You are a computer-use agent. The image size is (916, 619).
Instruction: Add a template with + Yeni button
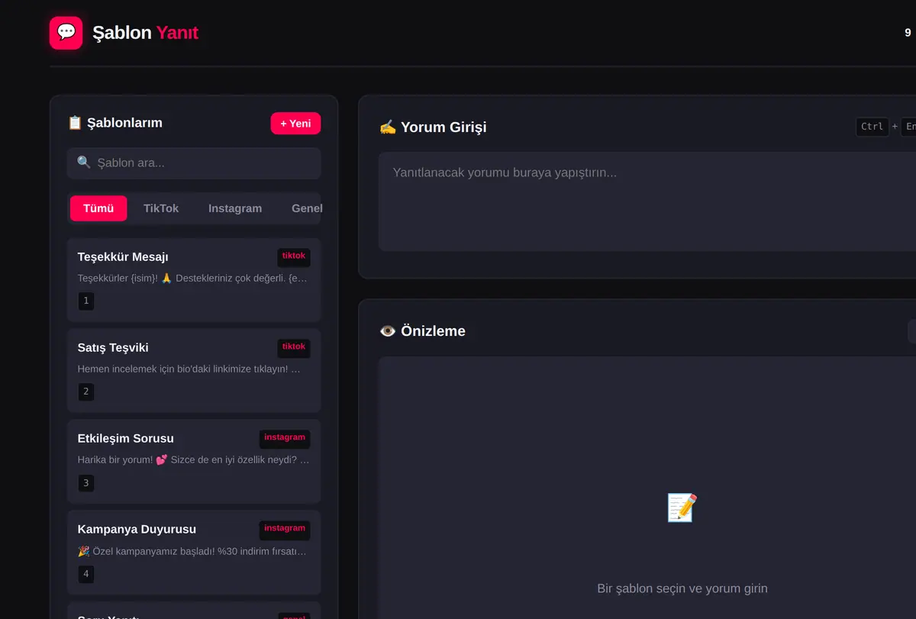(x=295, y=123)
